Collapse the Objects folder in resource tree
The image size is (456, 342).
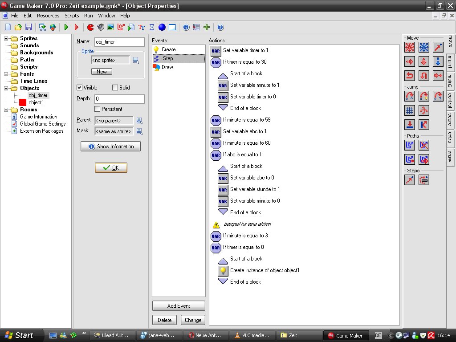point(6,88)
